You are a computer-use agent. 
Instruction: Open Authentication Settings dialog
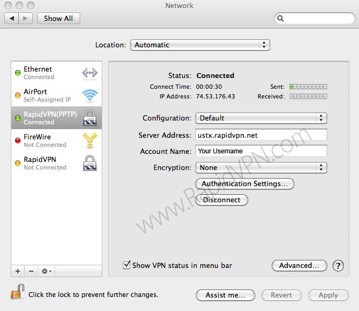(245, 184)
